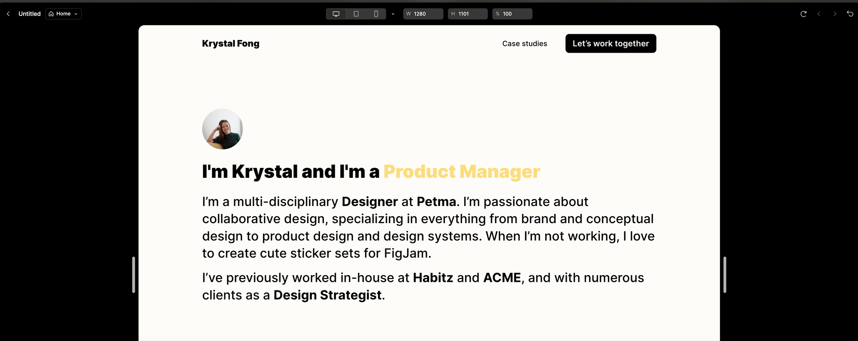
Task: Select the desktop device preview
Action: [336, 14]
